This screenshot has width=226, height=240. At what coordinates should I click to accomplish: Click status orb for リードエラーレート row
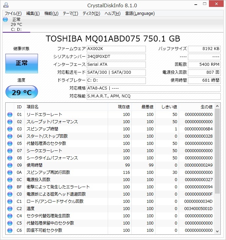point(10,115)
